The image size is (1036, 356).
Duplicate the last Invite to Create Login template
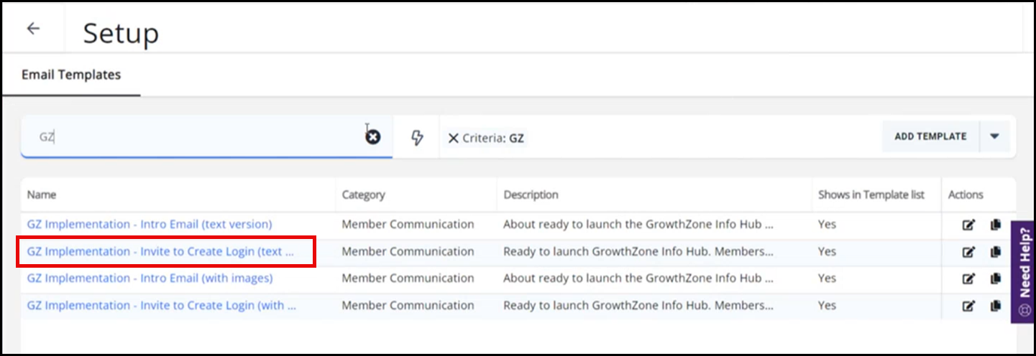point(995,306)
